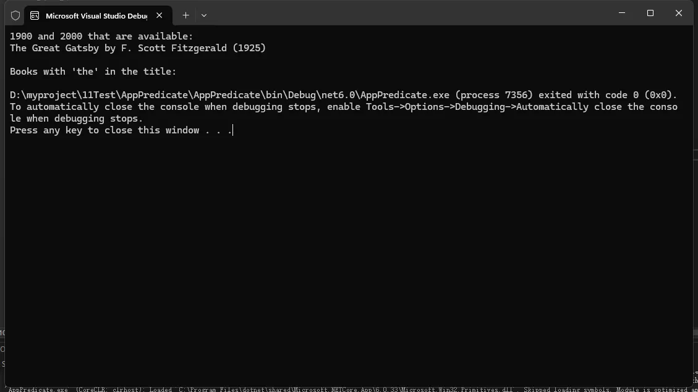Expand the new tab profile dropdown
This screenshot has height=392, width=698.
pos(204,15)
